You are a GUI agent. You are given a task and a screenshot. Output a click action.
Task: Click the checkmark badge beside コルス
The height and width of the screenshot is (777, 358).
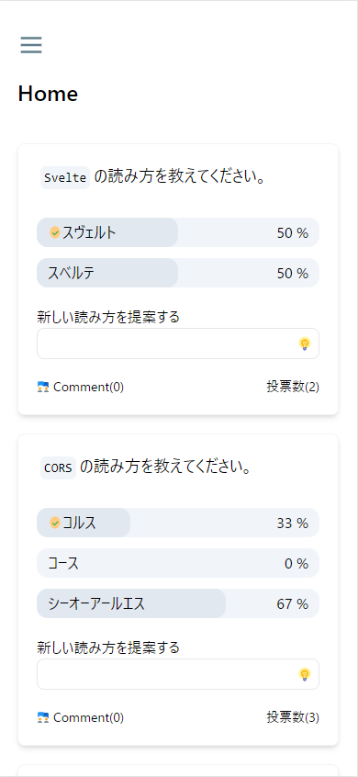click(x=55, y=523)
